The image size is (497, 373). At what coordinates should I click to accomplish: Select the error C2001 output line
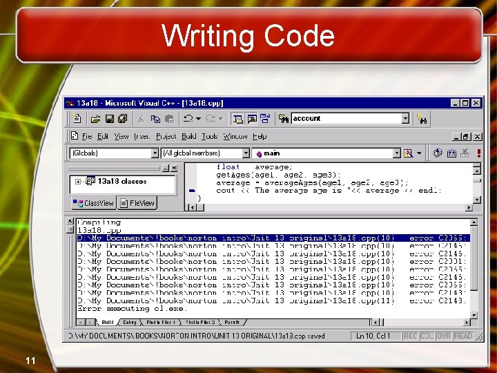tap(273, 262)
